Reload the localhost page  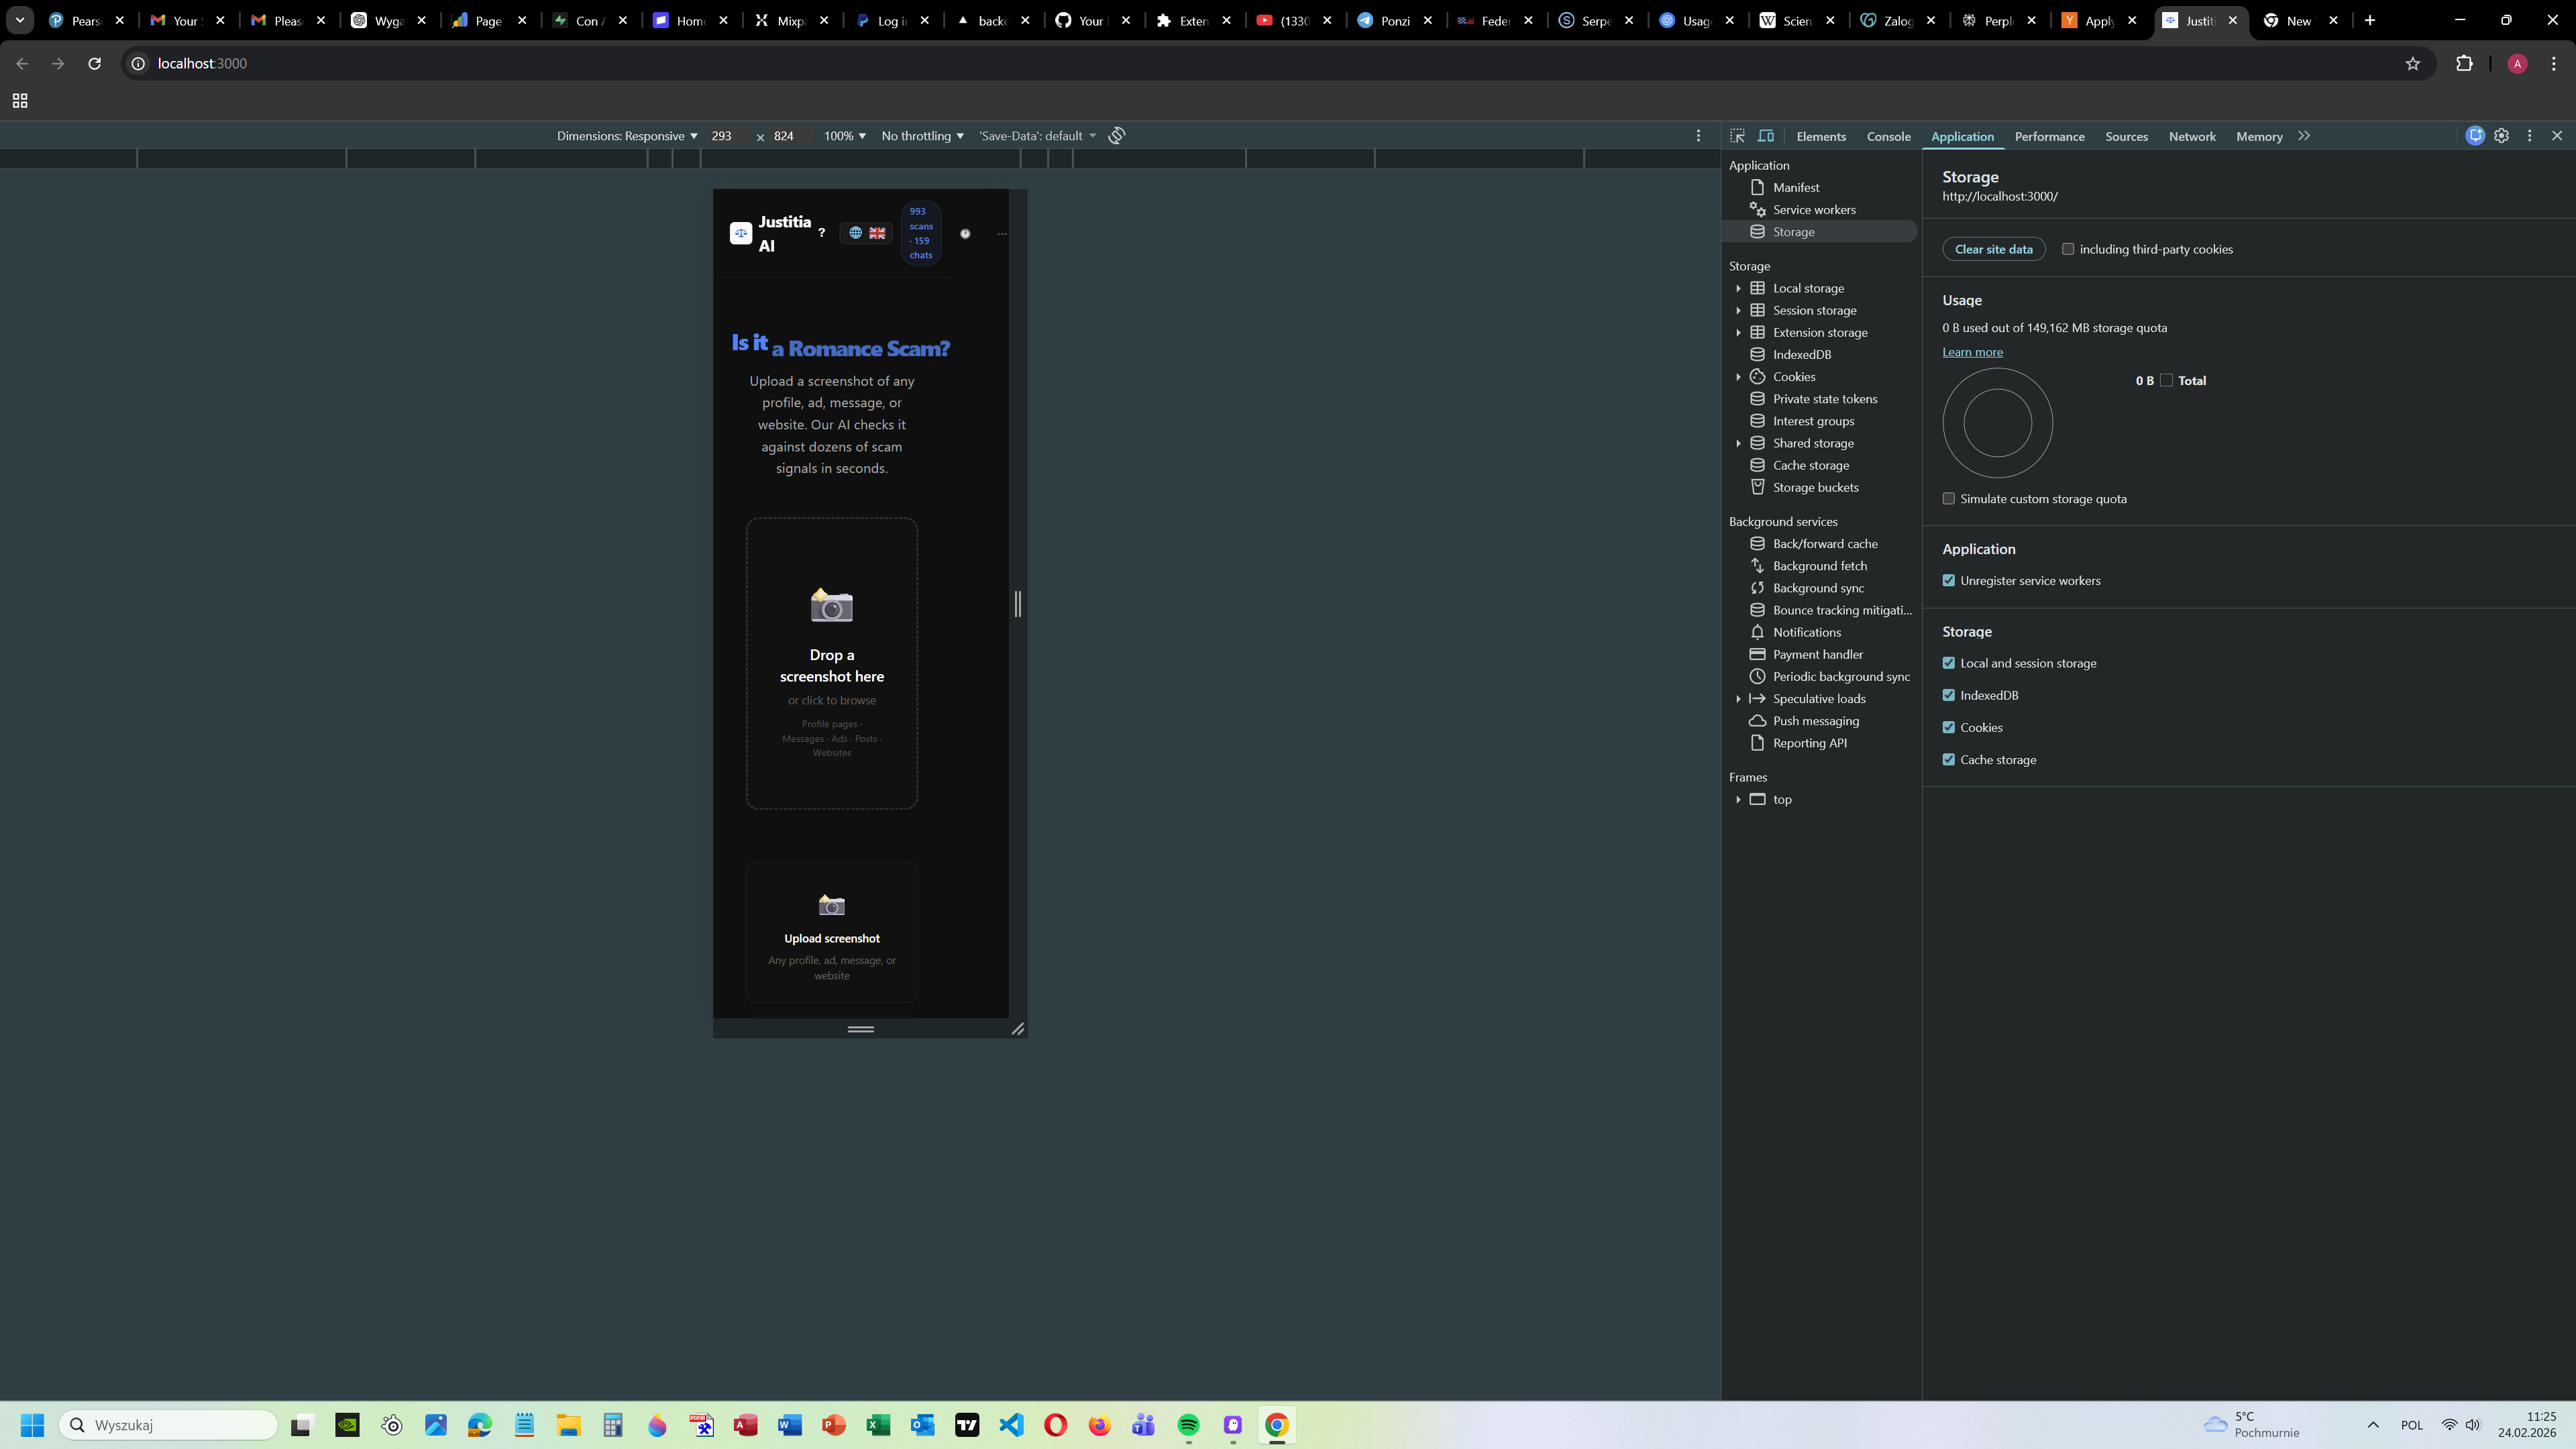[94, 63]
